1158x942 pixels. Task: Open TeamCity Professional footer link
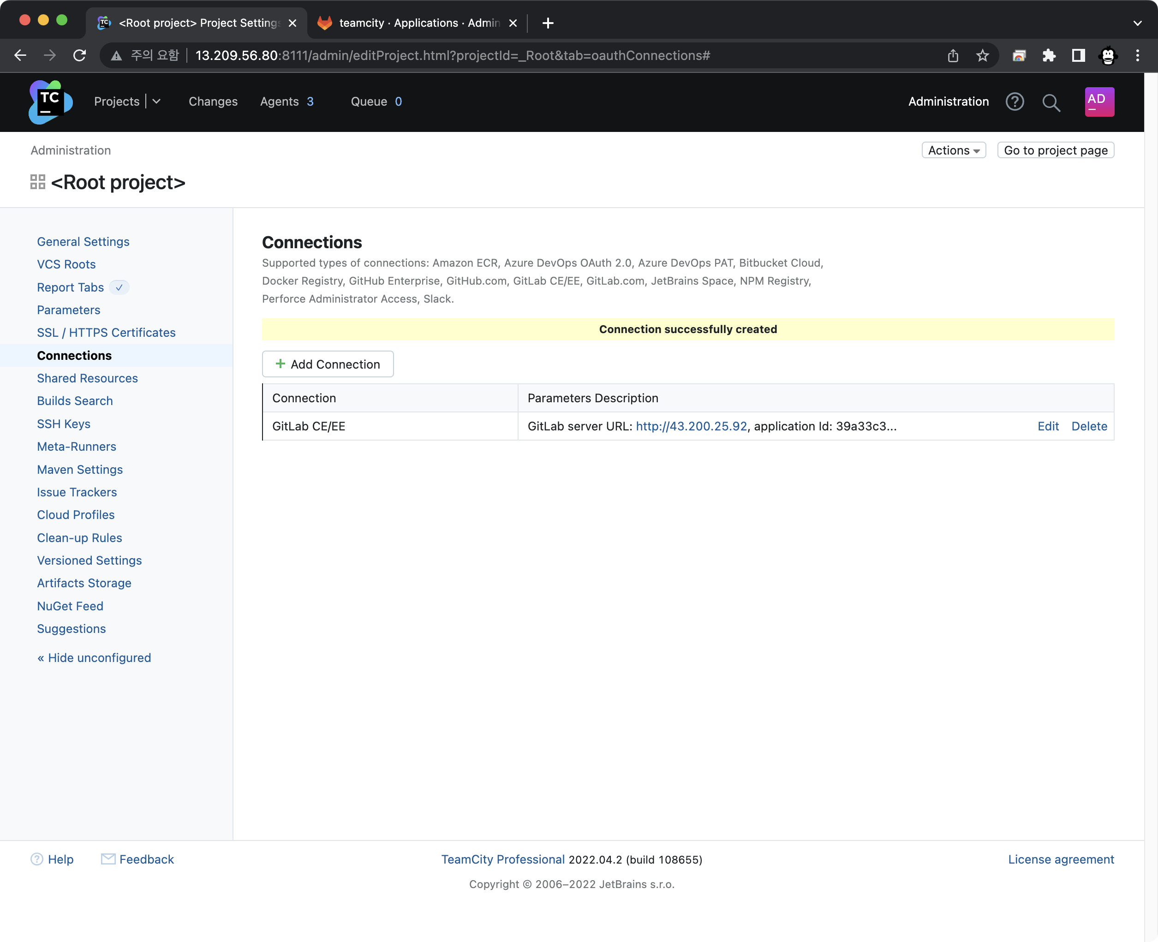point(503,859)
